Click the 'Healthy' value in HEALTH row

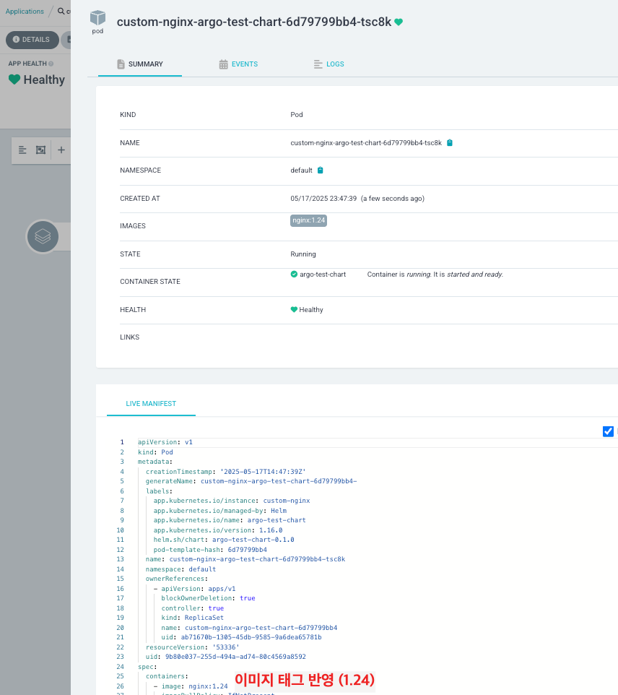(x=311, y=310)
